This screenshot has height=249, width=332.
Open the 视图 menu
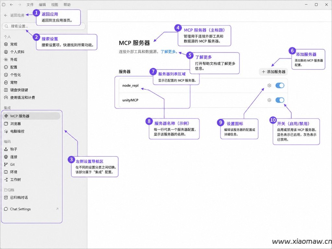(x=54, y=5)
